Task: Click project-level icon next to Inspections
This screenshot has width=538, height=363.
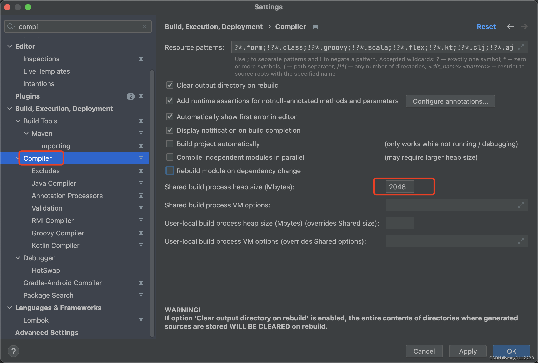Action: (141, 59)
